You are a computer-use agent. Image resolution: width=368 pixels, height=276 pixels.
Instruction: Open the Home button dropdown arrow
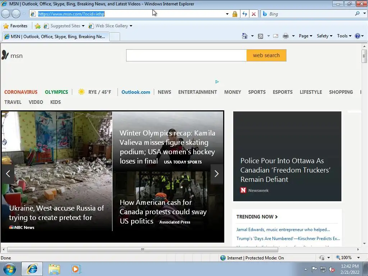pos(252,36)
